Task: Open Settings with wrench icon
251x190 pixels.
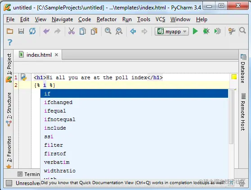Action: [x=232, y=31]
